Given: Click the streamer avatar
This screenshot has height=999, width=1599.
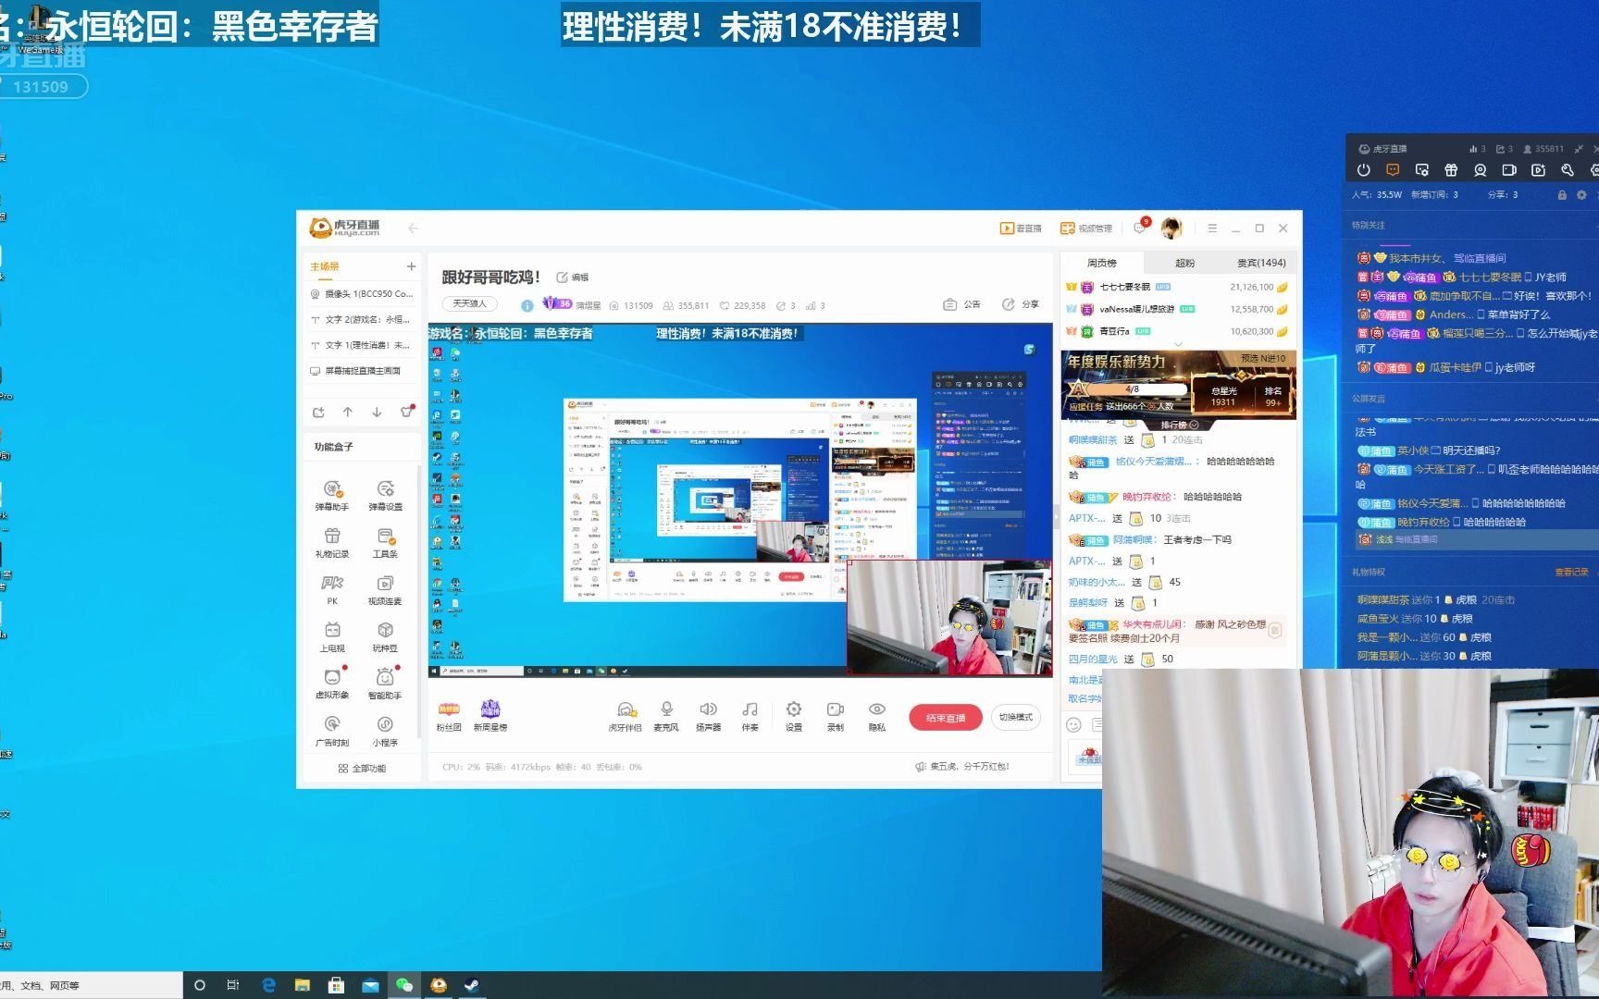Looking at the screenshot, I should (x=1171, y=228).
